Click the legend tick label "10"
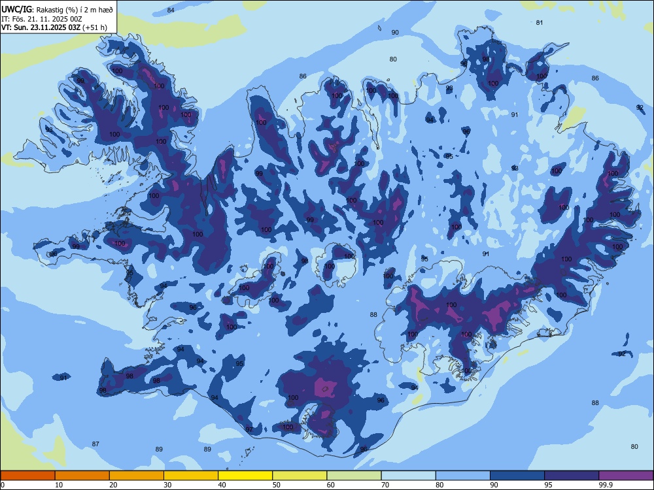 pos(59,485)
